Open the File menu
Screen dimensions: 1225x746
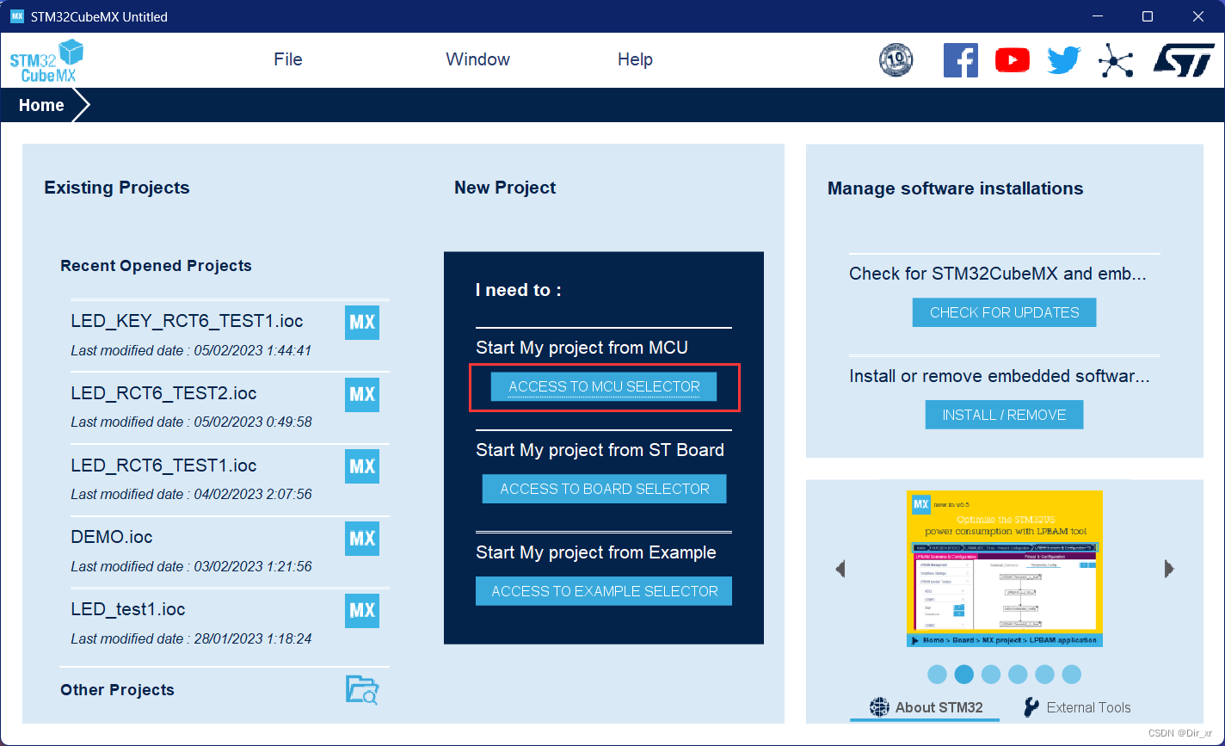(288, 59)
